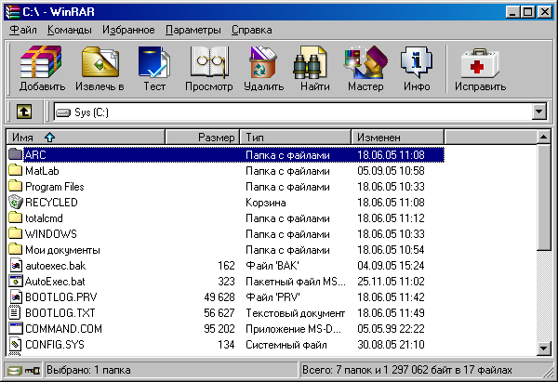Viewport: 558px width, 382px height.
Task: Click the status bar key password icon
Action: (x=33, y=371)
